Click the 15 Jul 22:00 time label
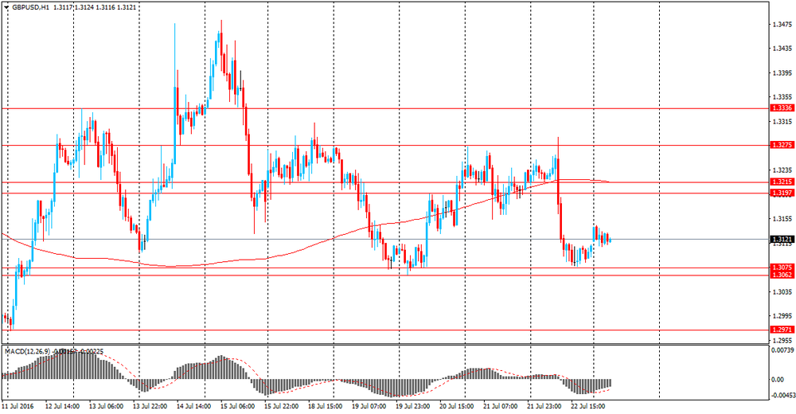This screenshot has height=414, width=796. [x=281, y=406]
